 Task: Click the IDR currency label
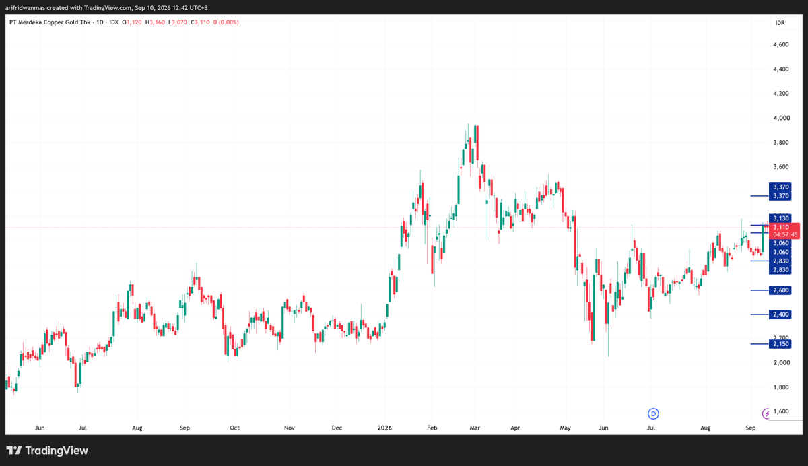click(781, 23)
